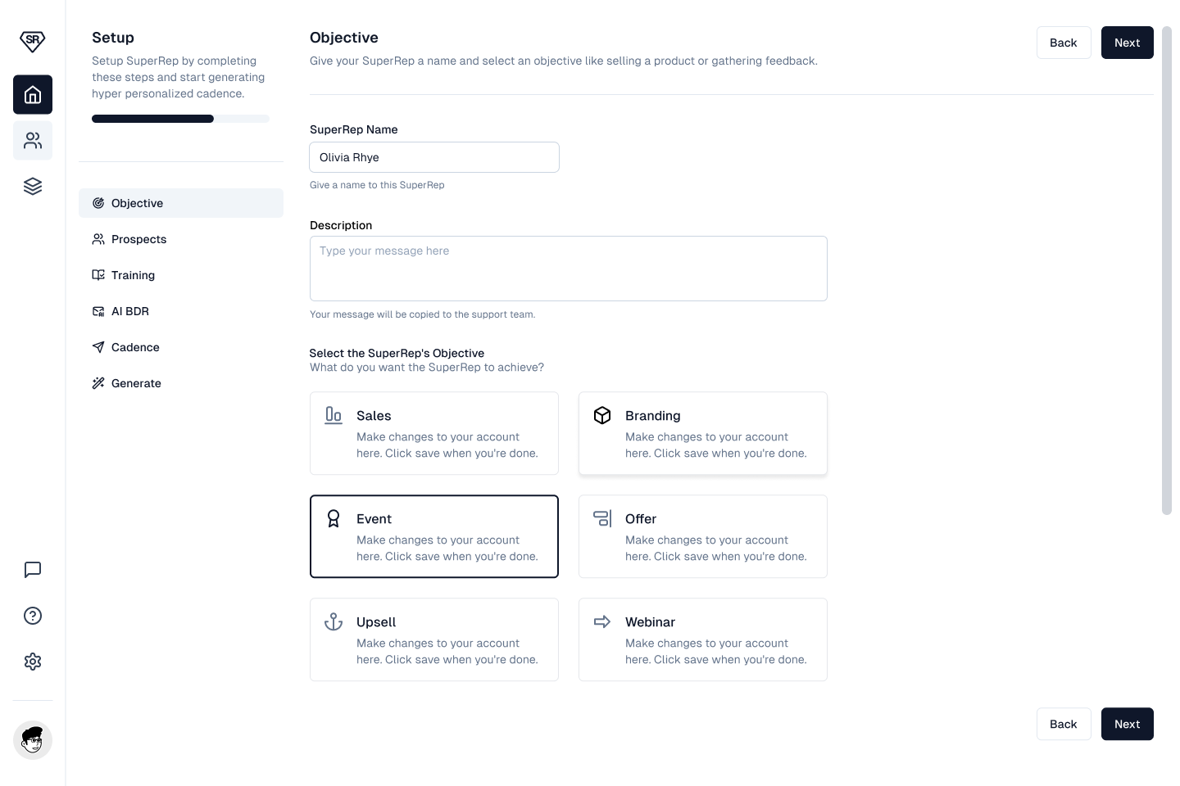Select the Sales objective card
The image size is (1180, 786).
coord(434,433)
